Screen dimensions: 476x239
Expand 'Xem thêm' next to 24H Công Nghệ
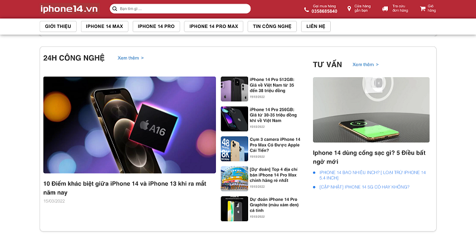coord(130,58)
